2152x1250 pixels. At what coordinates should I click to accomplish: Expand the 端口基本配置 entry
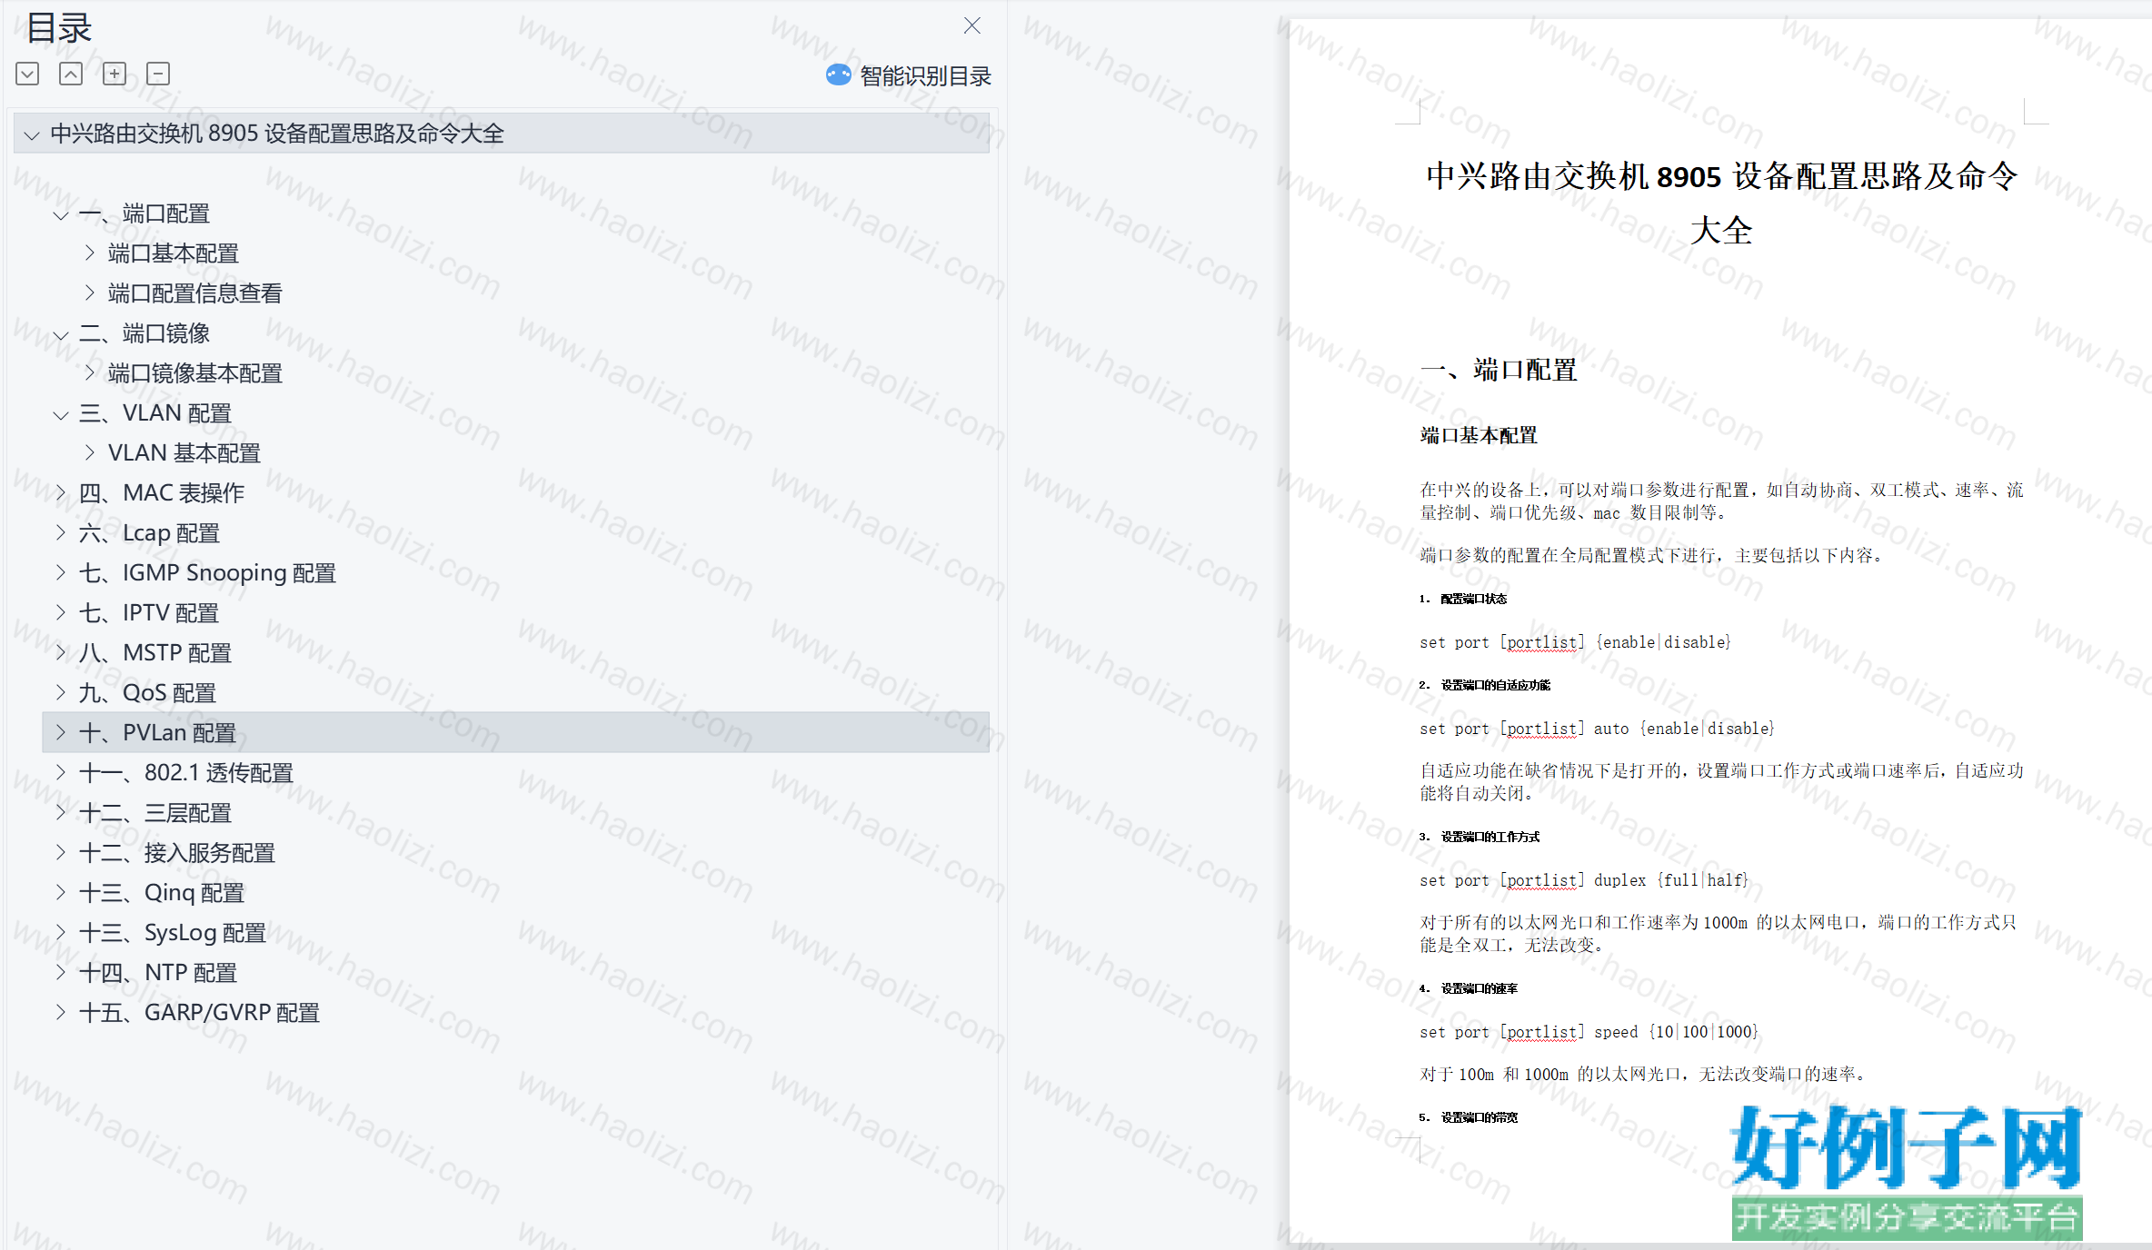pyautogui.click(x=90, y=253)
